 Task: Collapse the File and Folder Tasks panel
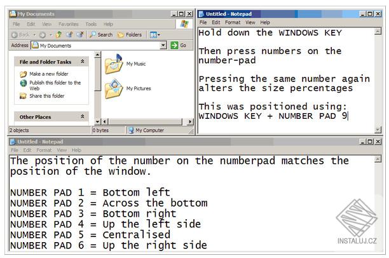[x=83, y=62]
